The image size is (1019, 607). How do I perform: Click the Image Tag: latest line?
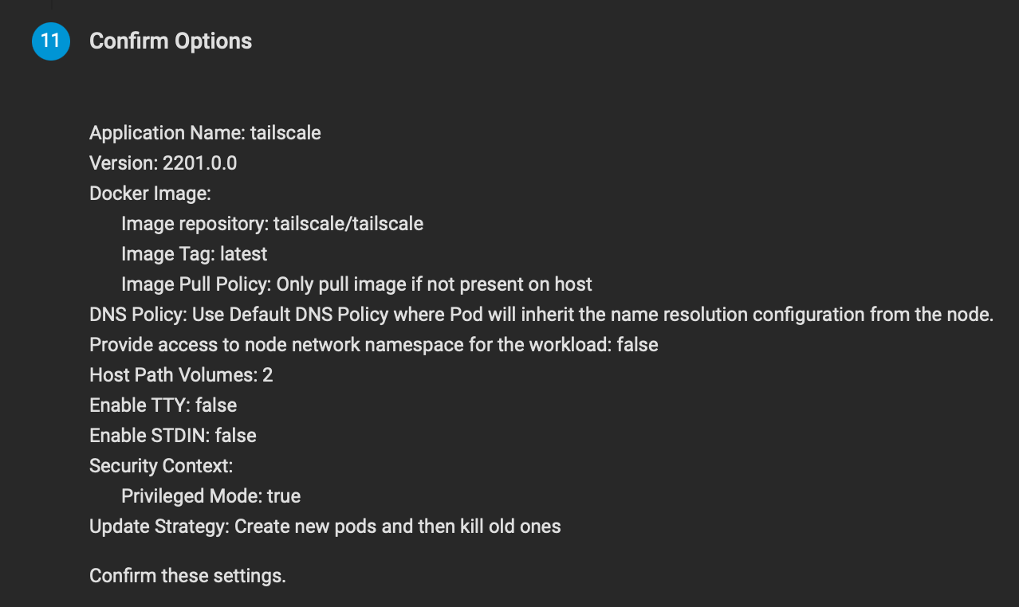(x=194, y=254)
